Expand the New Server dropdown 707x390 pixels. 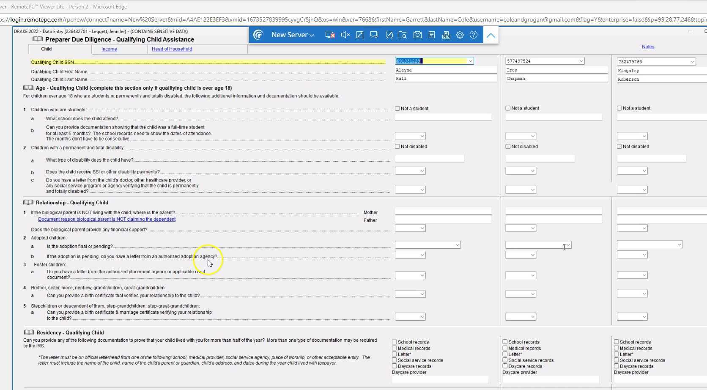293,35
